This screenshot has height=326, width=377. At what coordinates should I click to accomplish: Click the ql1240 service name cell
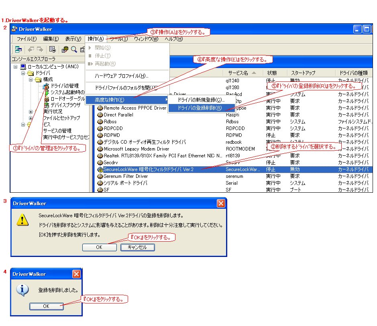232,81
